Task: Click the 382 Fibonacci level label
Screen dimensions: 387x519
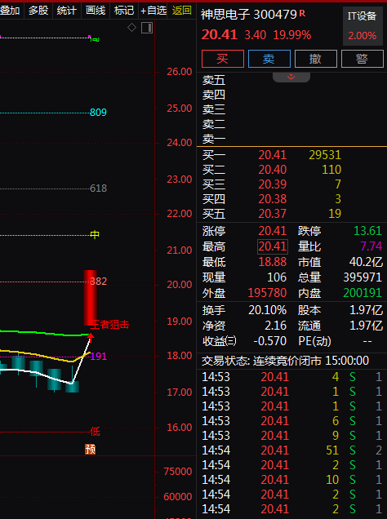Action: click(99, 282)
